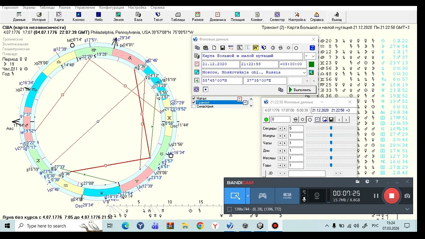The image size is (425, 239).
Task: Open the Экраны menu
Action: pos(29,7)
